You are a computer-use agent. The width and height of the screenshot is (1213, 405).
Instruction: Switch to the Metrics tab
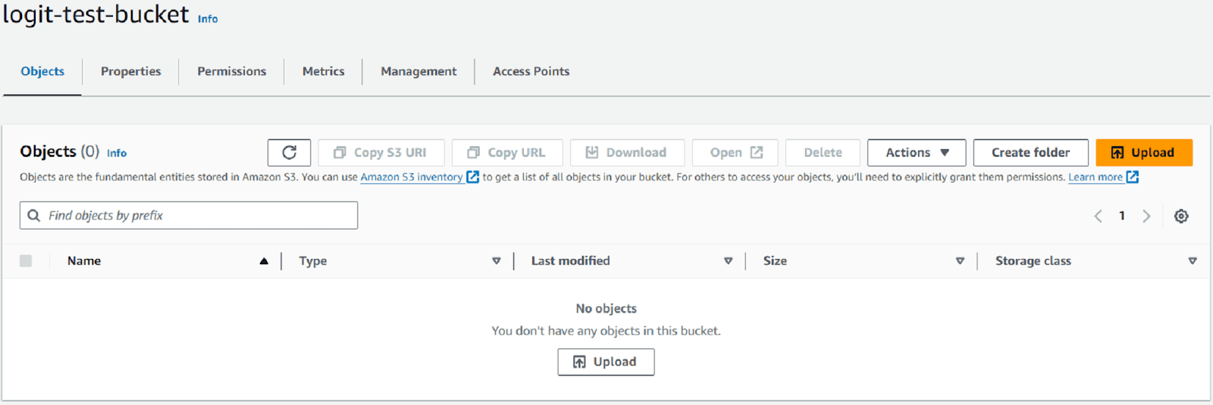pyautogui.click(x=323, y=71)
